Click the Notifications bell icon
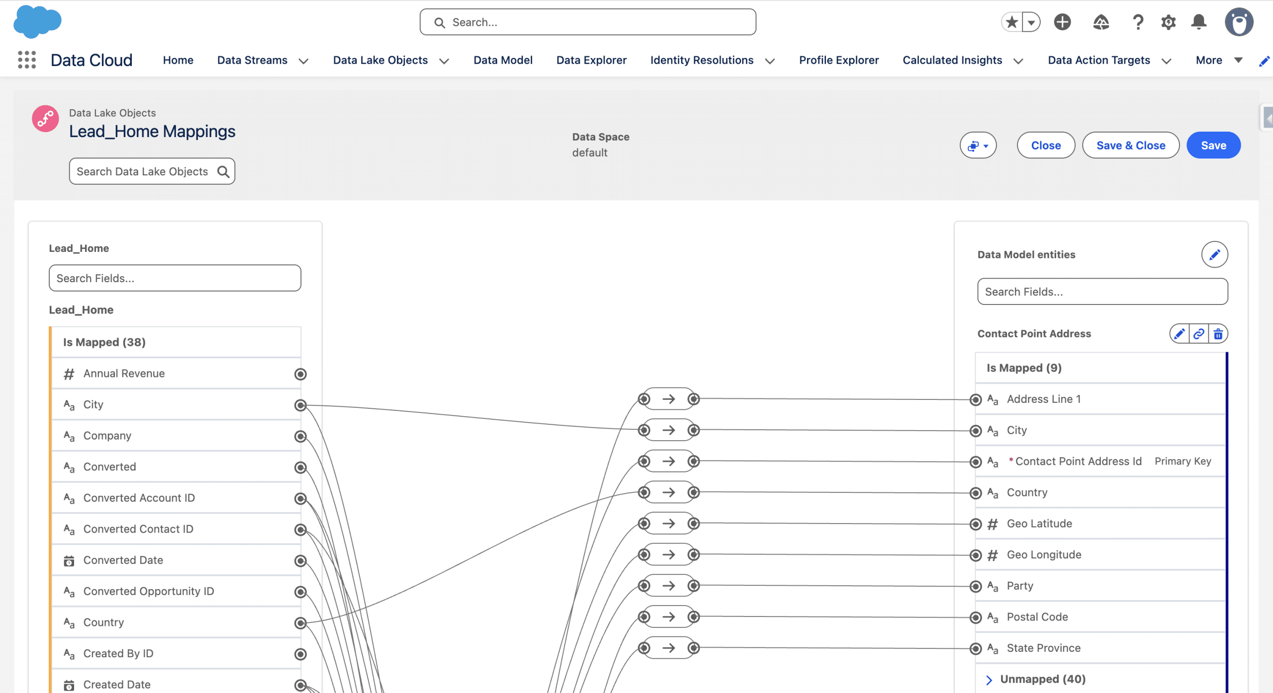The height and width of the screenshot is (693, 1273). (1199, 22)
